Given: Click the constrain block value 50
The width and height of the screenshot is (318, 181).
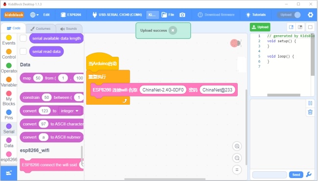Looking at the screenshot, I should [x=46, y=97].
